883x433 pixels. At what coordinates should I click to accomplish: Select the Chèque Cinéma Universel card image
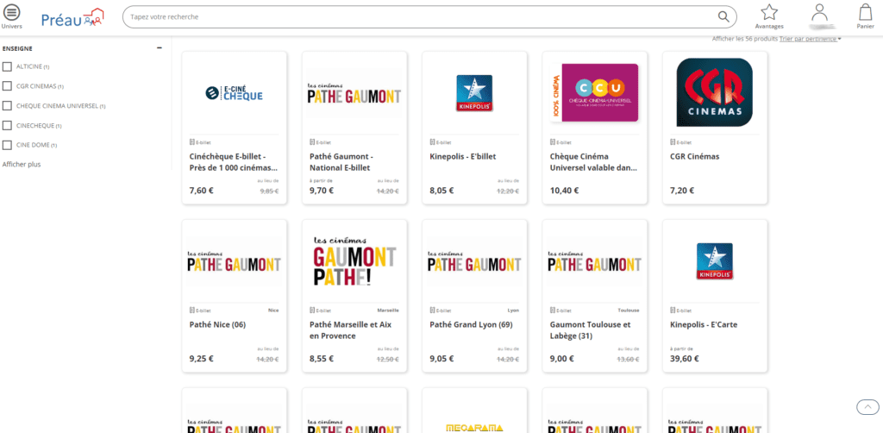point(594,92)
